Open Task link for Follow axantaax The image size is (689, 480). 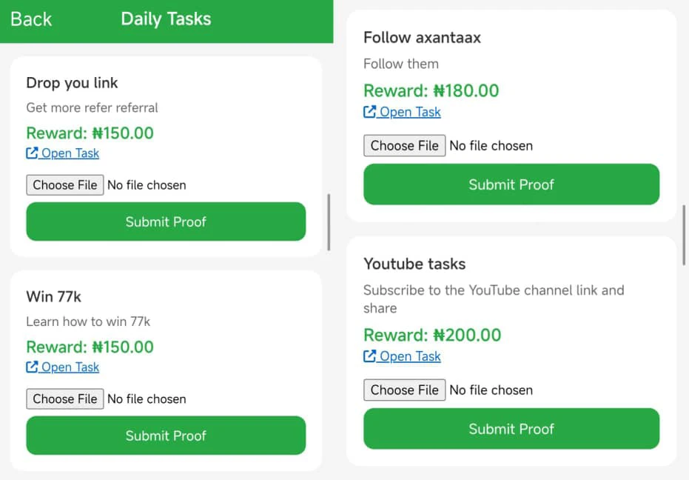(410, 112)
